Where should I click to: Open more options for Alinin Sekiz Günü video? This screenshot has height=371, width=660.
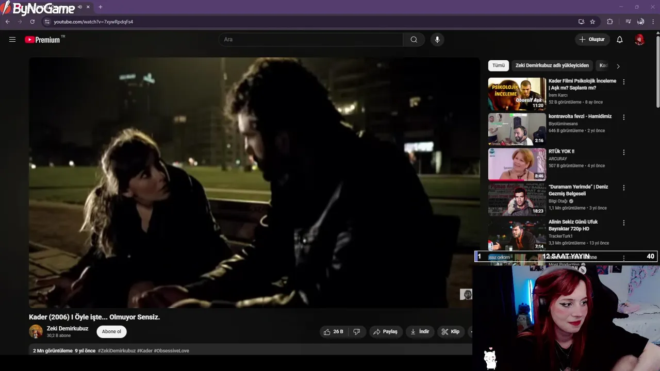tap(623, 223)
